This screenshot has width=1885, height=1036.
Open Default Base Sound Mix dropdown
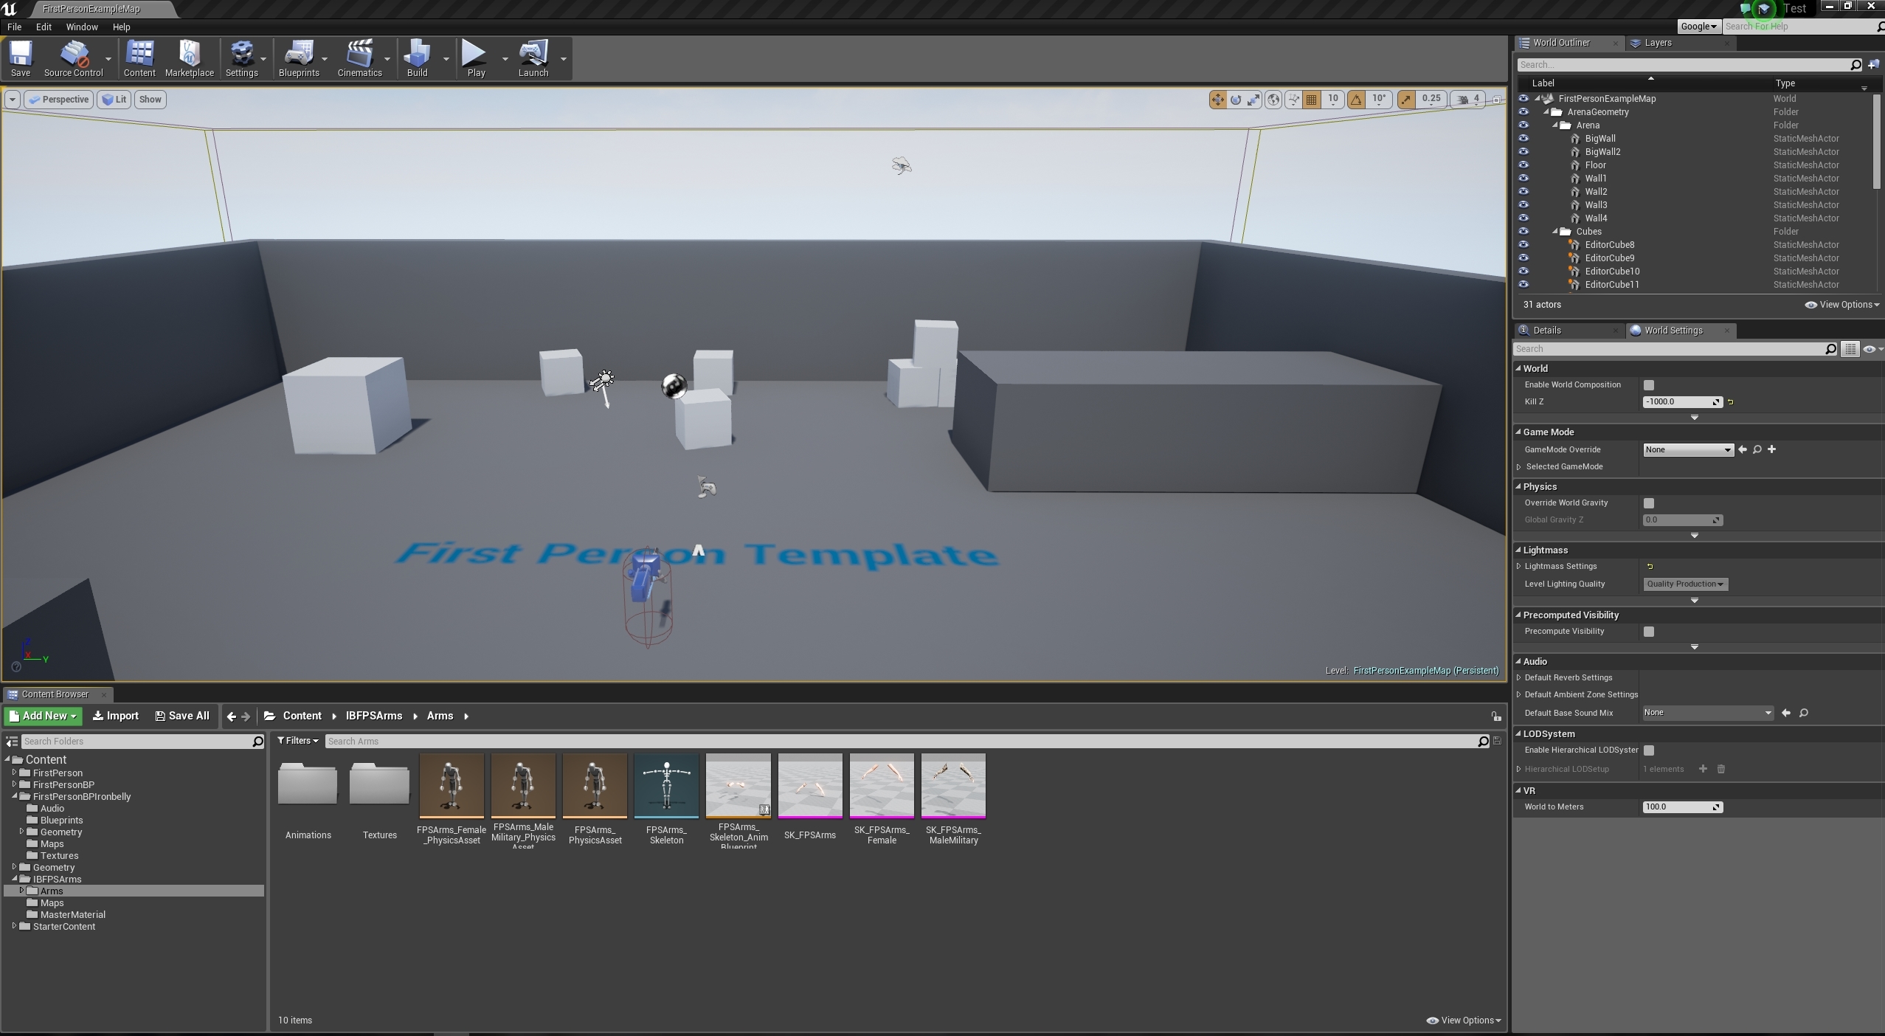pos(1707,713)
